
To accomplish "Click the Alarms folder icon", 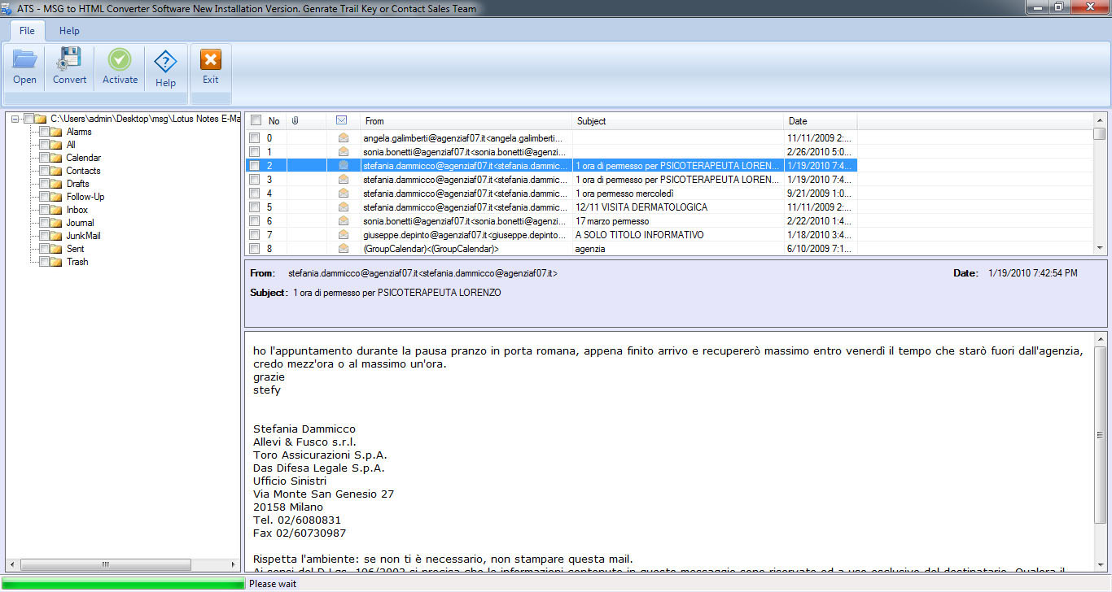I will tap(55, 132).
